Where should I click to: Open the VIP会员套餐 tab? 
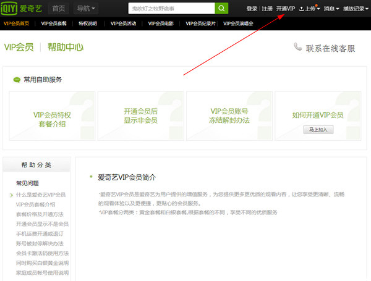click(x=54, y=23)
